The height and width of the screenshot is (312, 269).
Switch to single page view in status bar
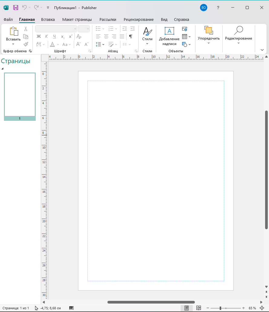(187, 308)
